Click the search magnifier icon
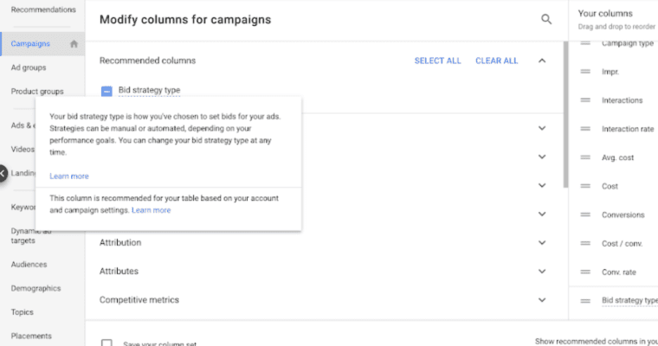Screen dimensions: 658x346 546,19
